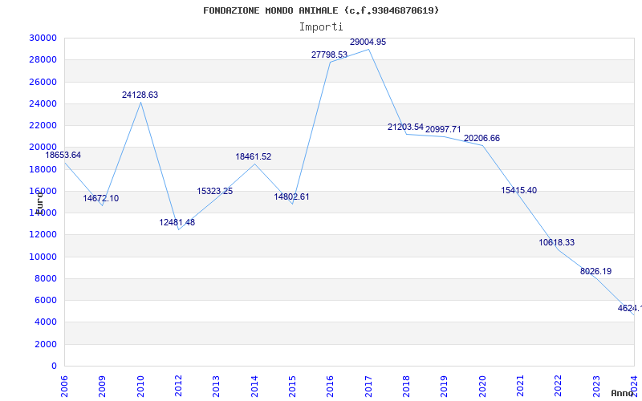Select data label 15323.25
This screenshot has width=642, height=401.
[x=215, y=191]
